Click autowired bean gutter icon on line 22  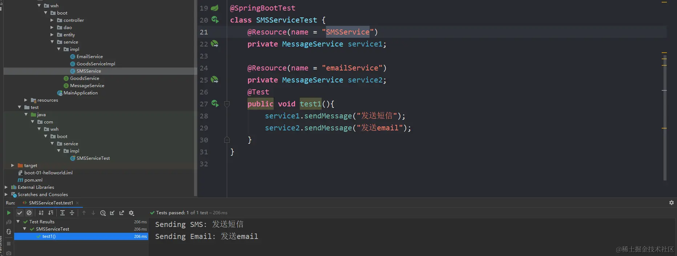point(215,44)
